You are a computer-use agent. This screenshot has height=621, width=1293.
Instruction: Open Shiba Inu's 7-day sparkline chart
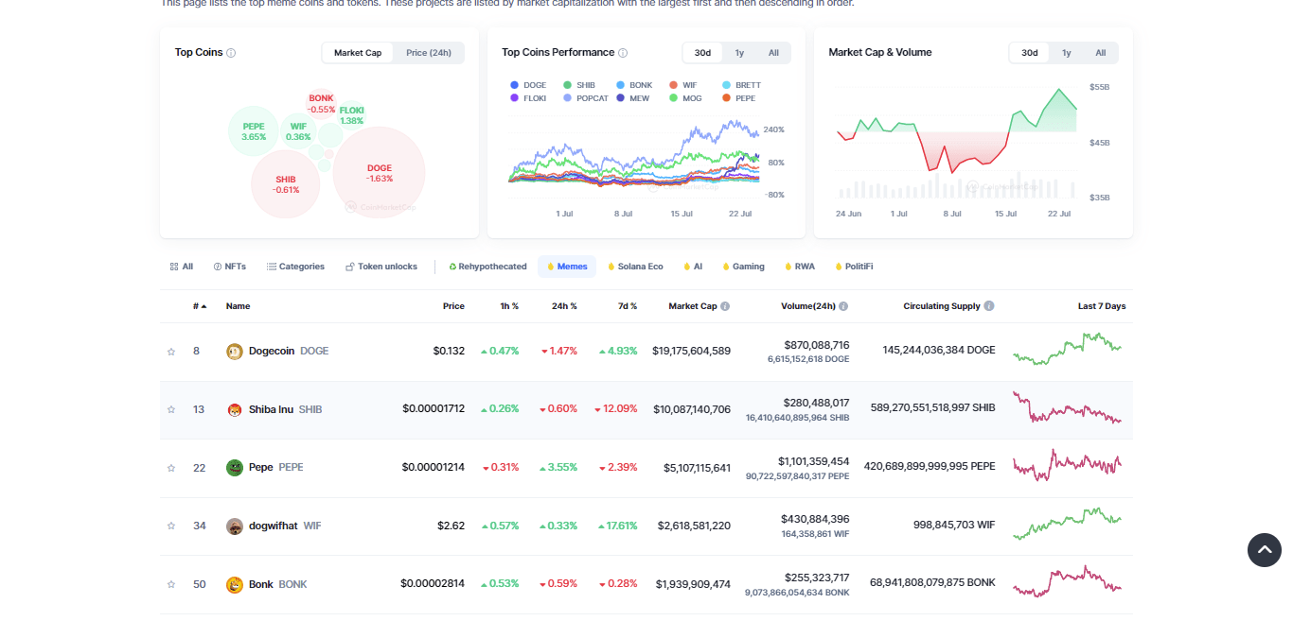[1067, 408]
